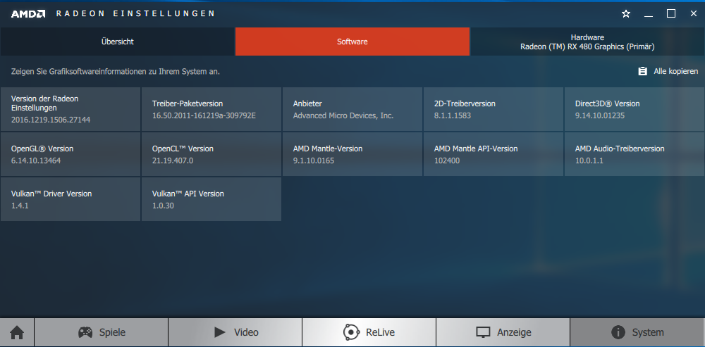
Task: Select the Treiber-Paketversion tile
Action: pos(211,109)
